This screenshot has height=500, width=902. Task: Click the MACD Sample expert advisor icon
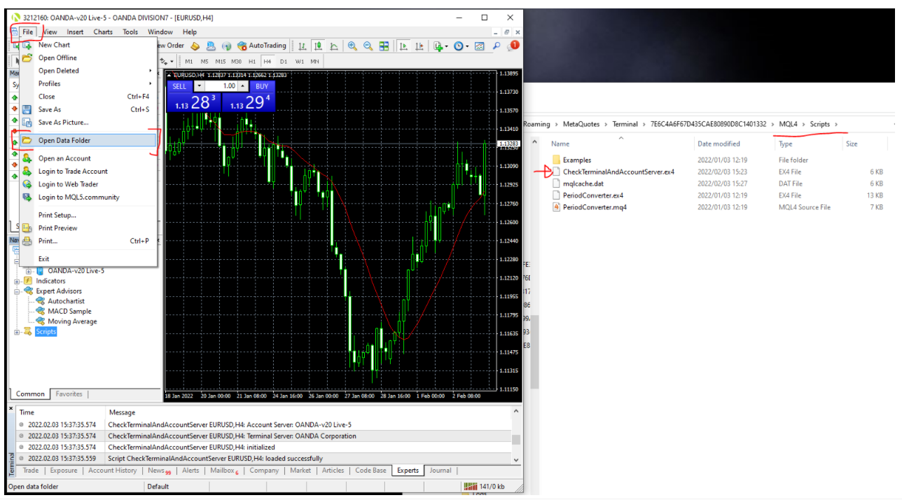[x=41, y=311]
